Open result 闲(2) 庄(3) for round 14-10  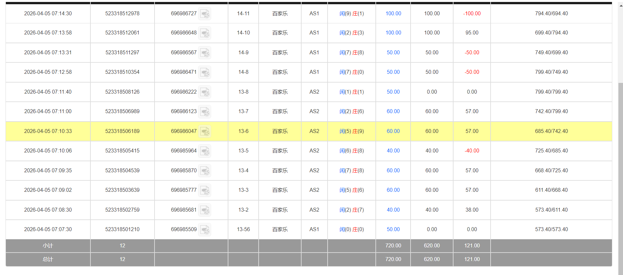(351, 33)
